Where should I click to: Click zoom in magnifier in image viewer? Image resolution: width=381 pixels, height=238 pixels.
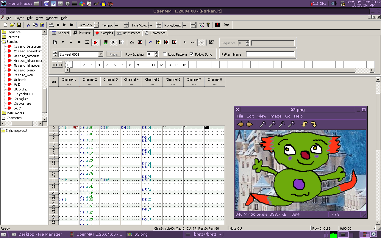[263, 124]
